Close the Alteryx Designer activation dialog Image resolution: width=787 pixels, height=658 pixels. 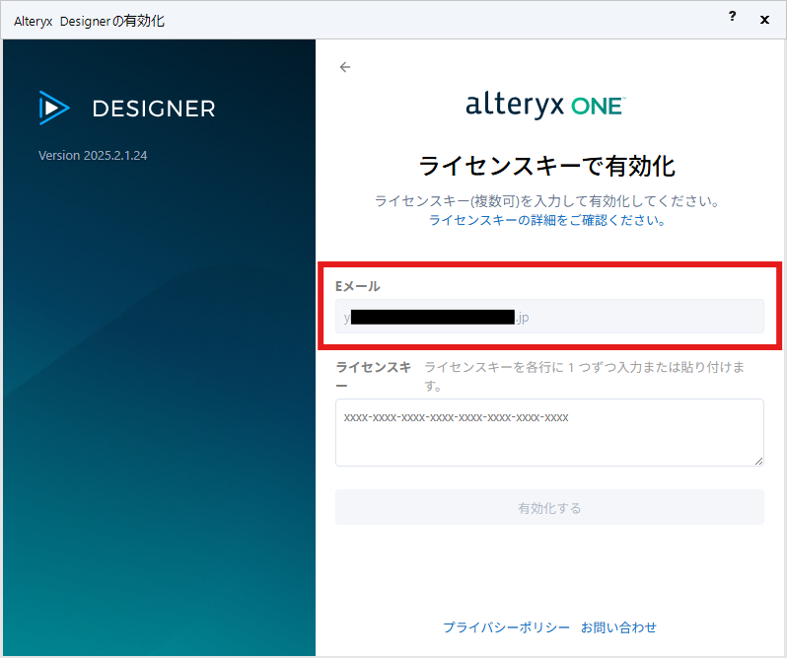click(764, 20)
